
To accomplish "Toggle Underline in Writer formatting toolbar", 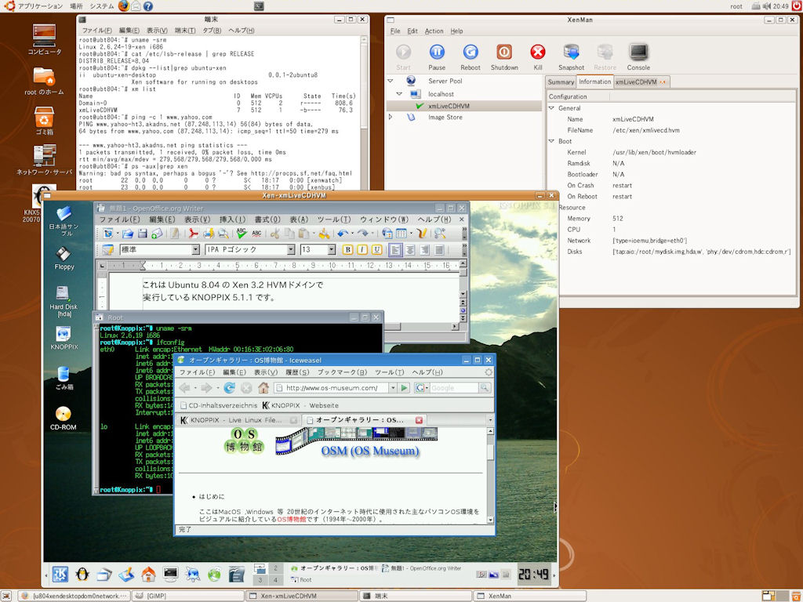I will click(x=377, y=250).
